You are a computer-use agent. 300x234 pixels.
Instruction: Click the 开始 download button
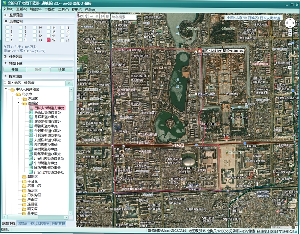pos(15,69)
